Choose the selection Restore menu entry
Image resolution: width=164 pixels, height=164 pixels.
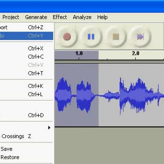point(27,157)
